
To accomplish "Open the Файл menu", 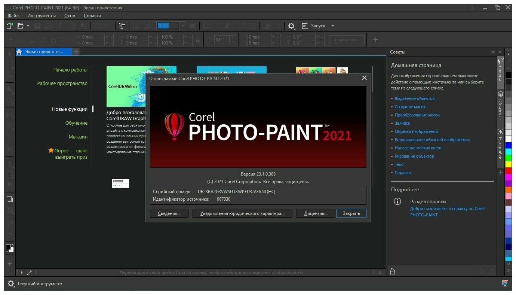I will coord(13,16).
